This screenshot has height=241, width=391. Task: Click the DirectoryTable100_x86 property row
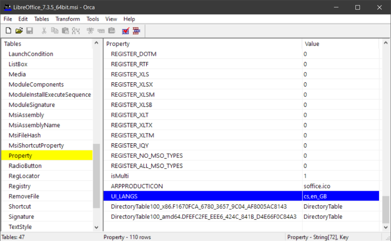point(203,207)
